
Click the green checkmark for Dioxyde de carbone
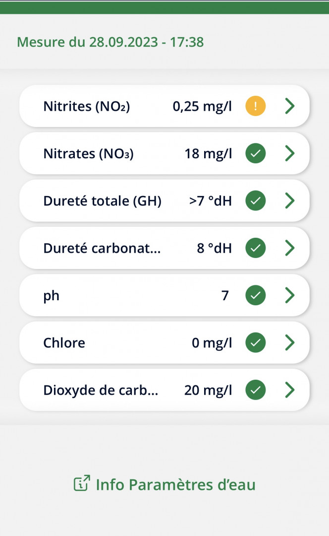(x=255, y=390)
